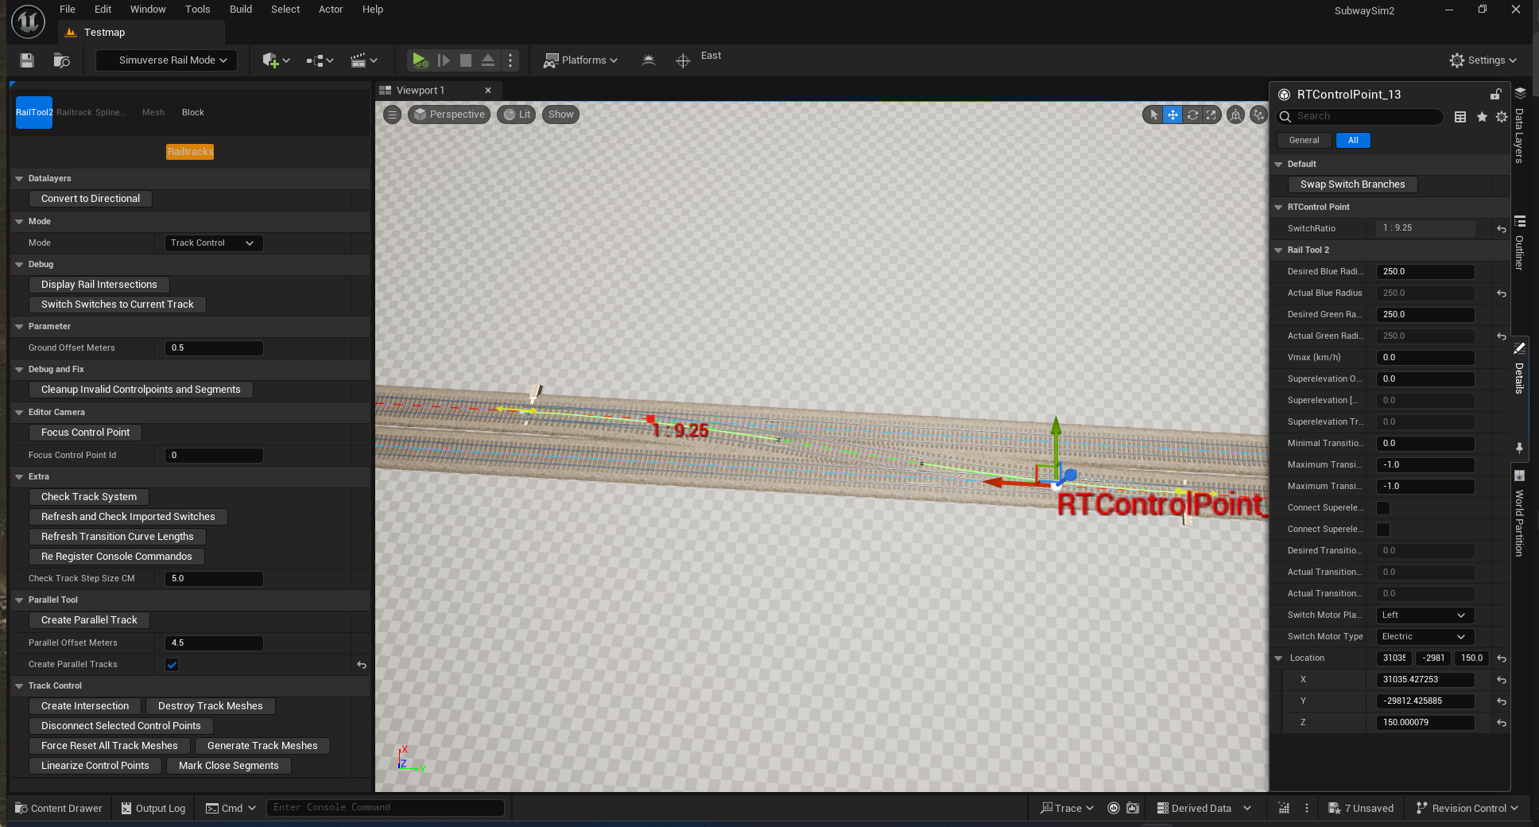The width and height of the screenshot is (1539, 827).
Task: Click the Swap Switch Branches button
Action: (1352, 184)
